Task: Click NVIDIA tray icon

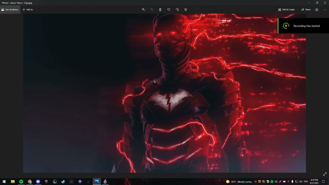Action: [x=255, y=182]
